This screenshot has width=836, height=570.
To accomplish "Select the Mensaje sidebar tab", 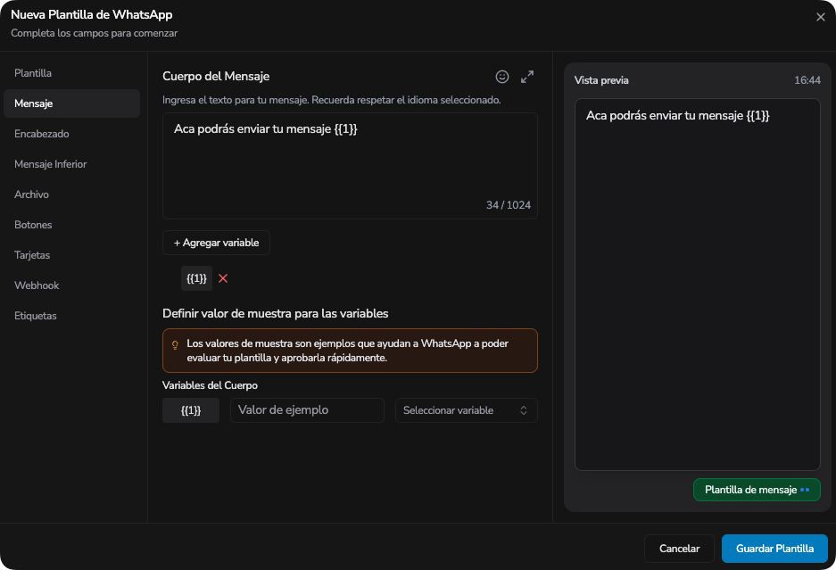I will [x=71, y=103].
